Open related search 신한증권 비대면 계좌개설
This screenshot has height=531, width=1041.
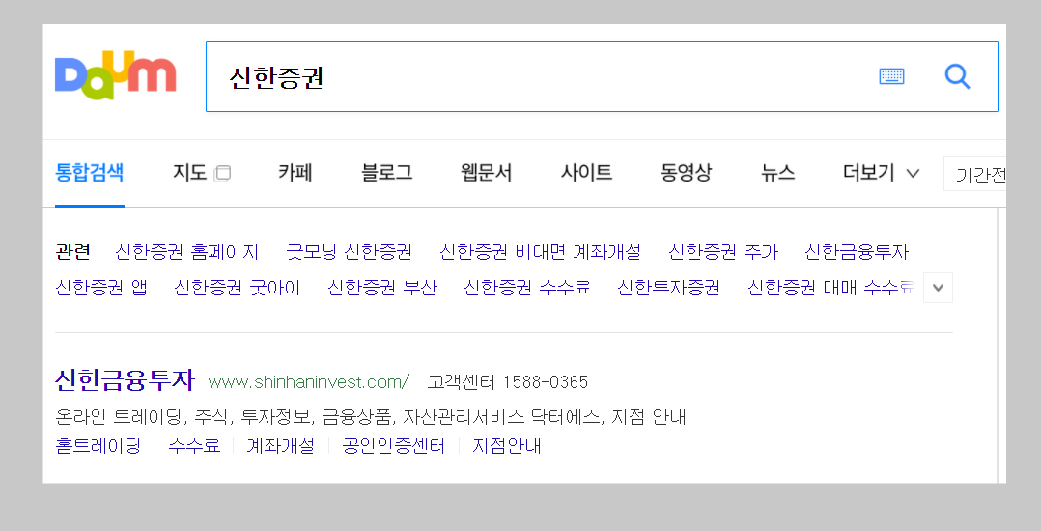[x=541, y=252]
